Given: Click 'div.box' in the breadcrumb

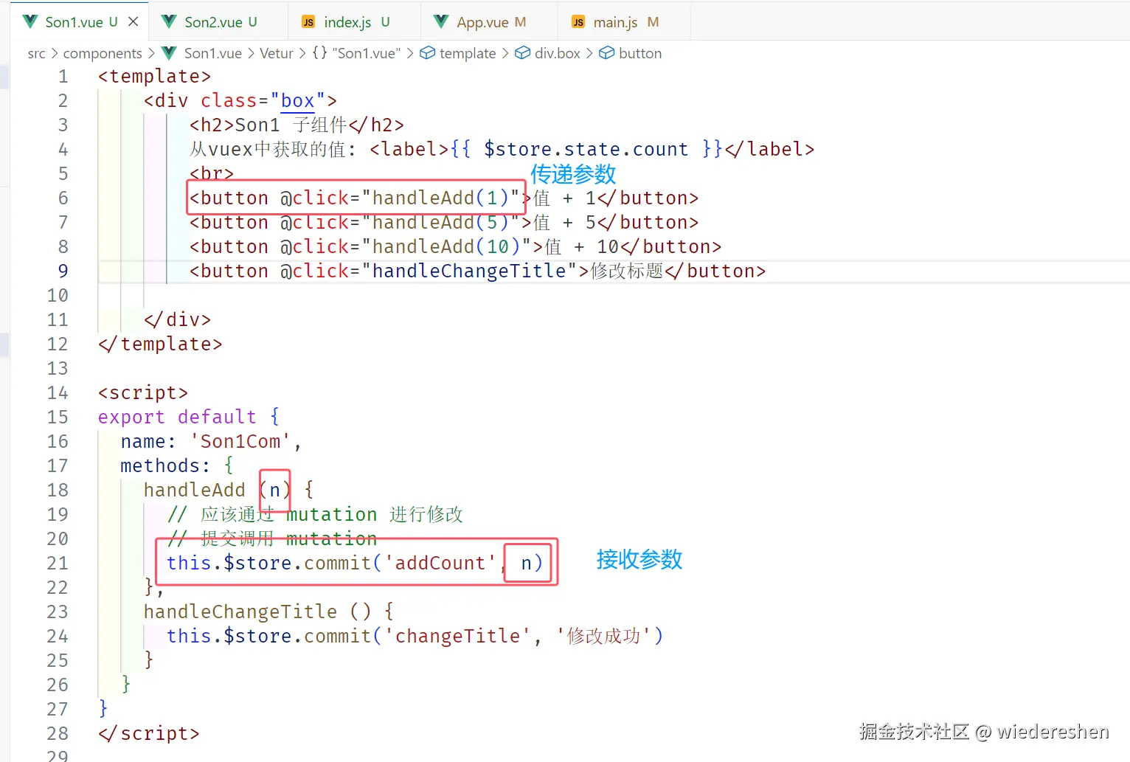Looking at the screenshot, I should pyautogui.click(x=558, y=53).
